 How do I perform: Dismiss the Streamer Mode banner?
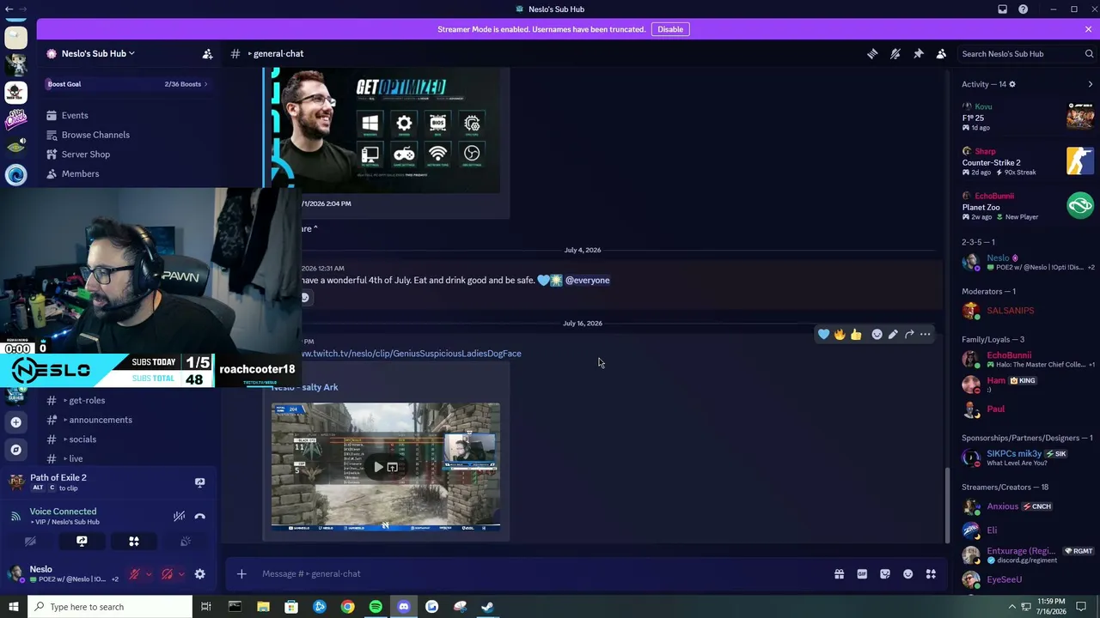coord(1088,29)
